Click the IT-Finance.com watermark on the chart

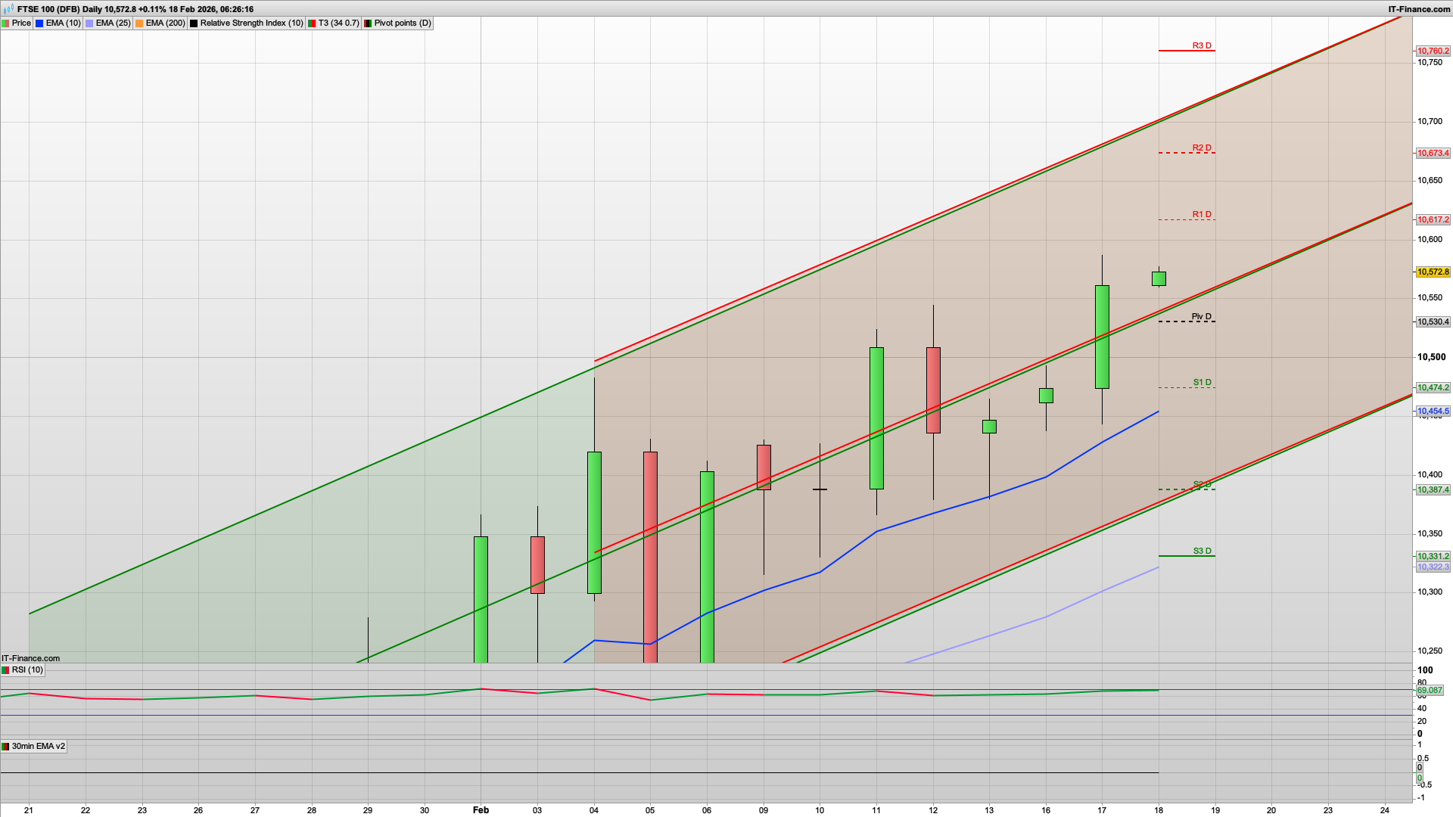tap(29, 658)
